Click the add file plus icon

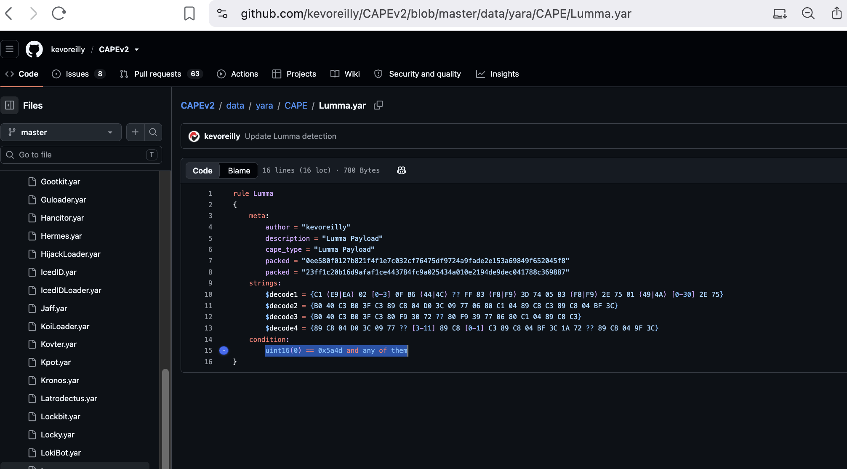click(135, 132)
